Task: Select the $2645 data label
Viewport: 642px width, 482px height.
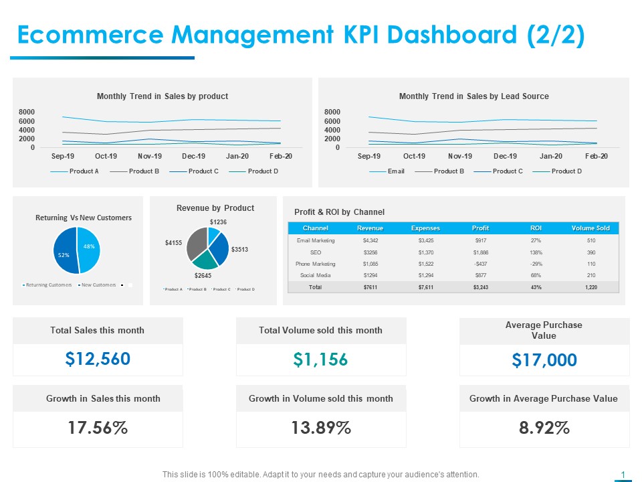Action: (203, 275)
